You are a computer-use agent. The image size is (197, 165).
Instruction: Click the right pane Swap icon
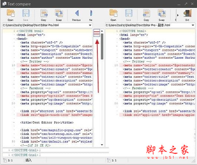(x=162, y=13)
